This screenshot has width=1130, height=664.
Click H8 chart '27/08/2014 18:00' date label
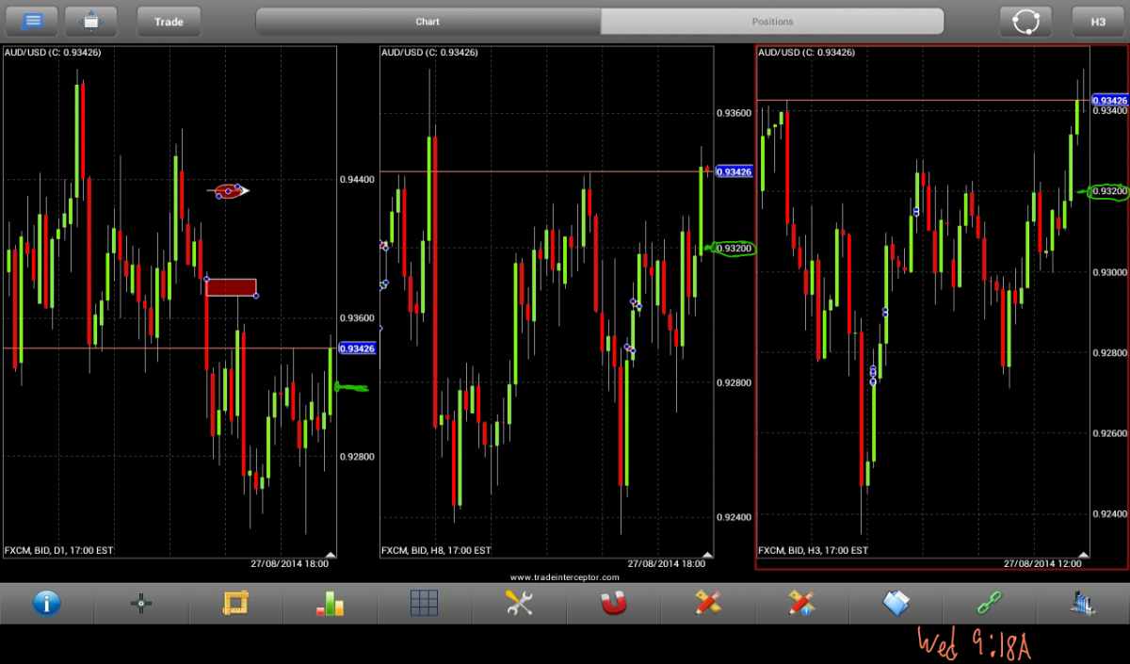[x=665, y=564]
